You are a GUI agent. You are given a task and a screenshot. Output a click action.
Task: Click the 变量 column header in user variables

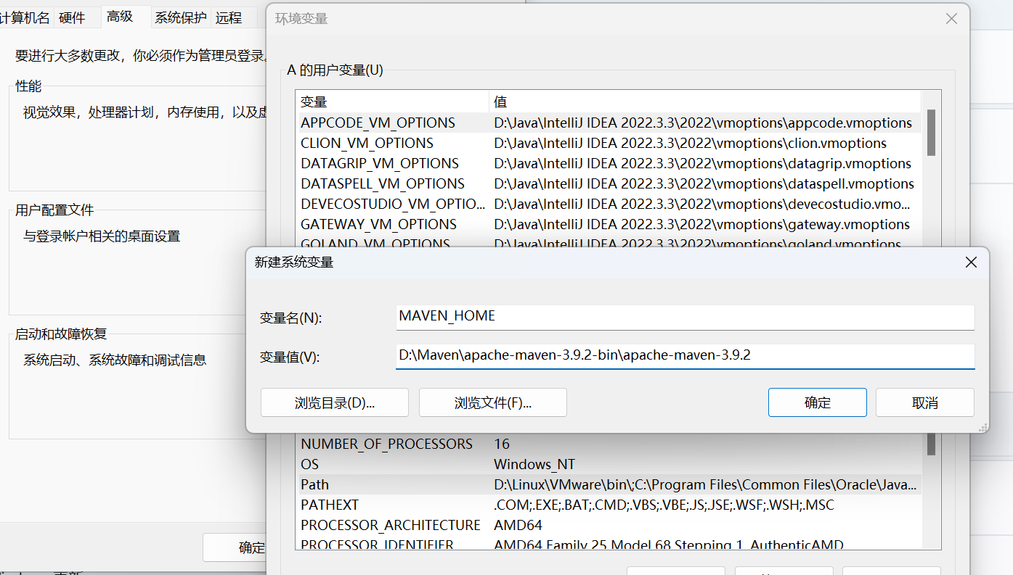pyautogui.click(x=393, y=102)
